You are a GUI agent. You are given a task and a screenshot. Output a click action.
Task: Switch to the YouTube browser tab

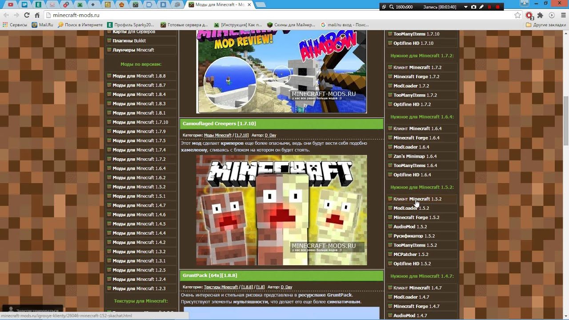coord(10,4)
